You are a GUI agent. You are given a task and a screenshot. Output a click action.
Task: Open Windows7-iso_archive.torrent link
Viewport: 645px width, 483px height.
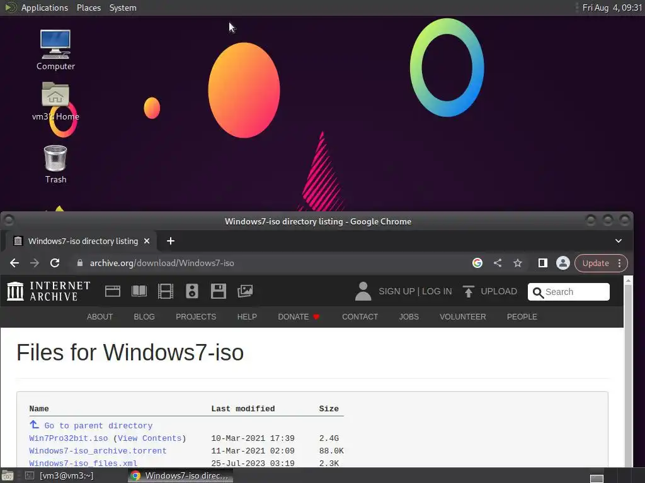(x=98, y=450)
